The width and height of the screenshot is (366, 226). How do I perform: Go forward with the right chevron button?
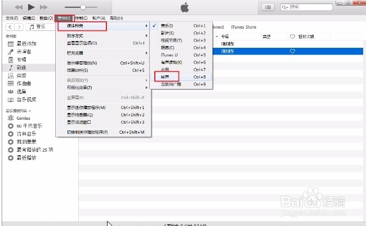click(19, 27)
